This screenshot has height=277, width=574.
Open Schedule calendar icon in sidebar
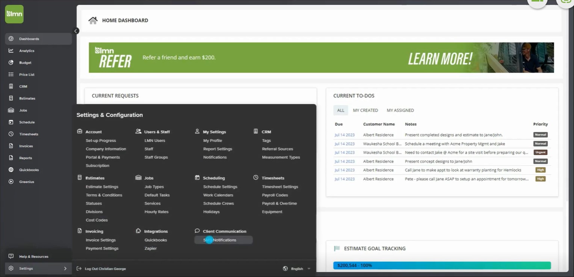[x=11, y=122]
